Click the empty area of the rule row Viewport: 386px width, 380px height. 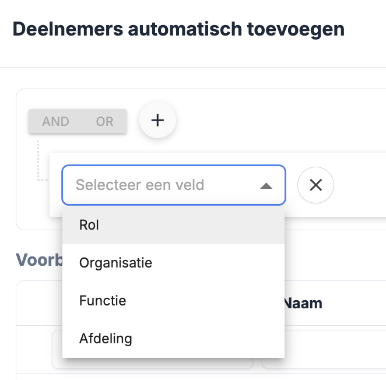tap(359, 185)
